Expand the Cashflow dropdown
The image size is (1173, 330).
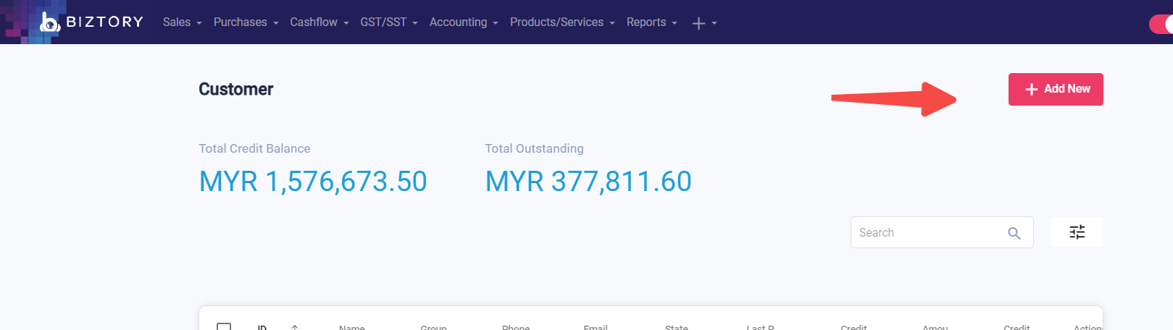click(320, 22)
